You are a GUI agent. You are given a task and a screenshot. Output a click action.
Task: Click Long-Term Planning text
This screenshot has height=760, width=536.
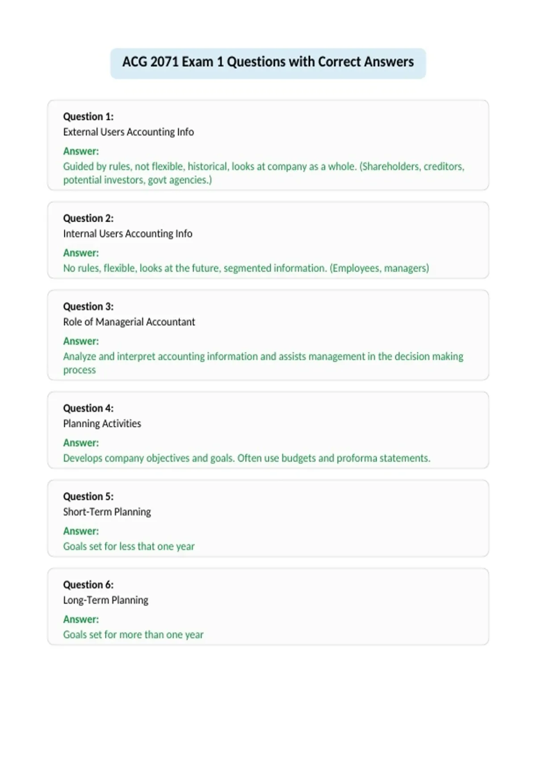tap(106, 600)
